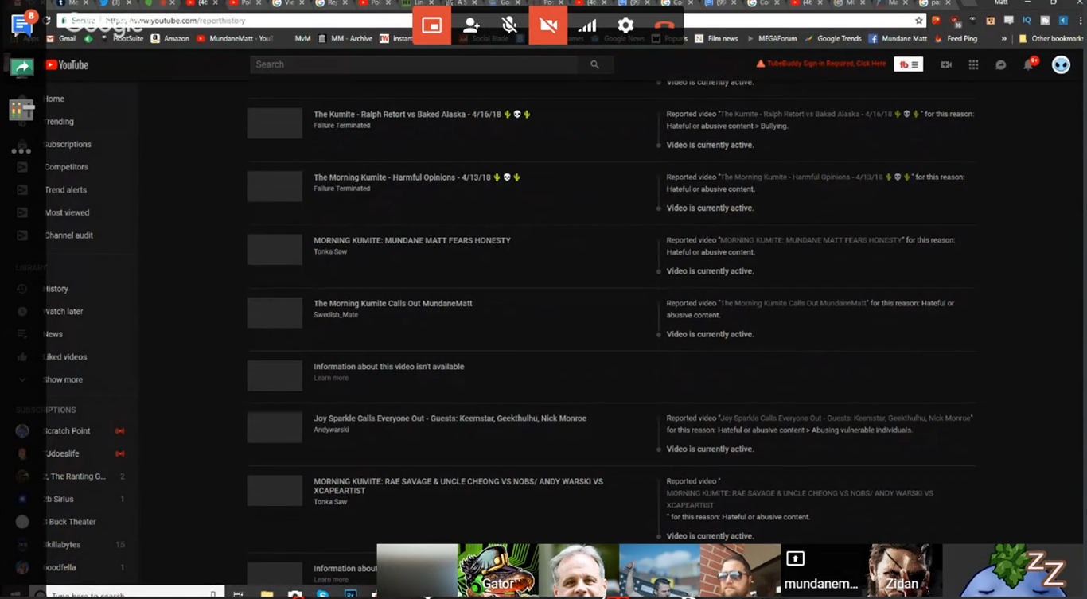The height and width of the screenshot is (599, 1087).
Task: Open the Google Trends bookmark
Action: (833, 38)
